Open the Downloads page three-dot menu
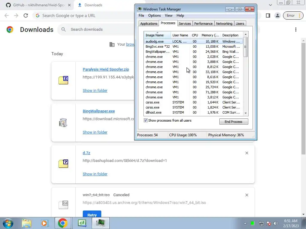Viewport: 306px width, 229px height. point(296,30)
